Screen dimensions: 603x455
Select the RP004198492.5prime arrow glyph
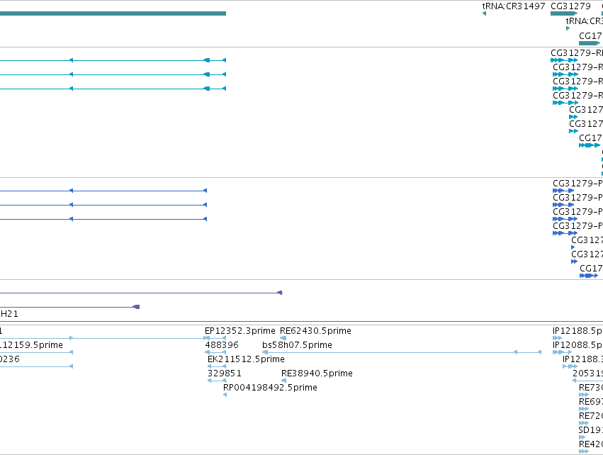click(225, 395)
